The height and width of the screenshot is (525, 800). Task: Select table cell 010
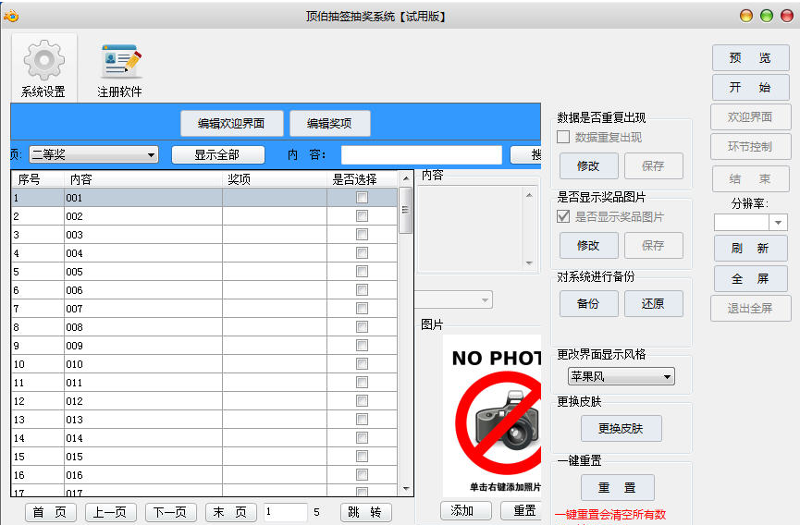pyautogui.click(x=142, y=364)
